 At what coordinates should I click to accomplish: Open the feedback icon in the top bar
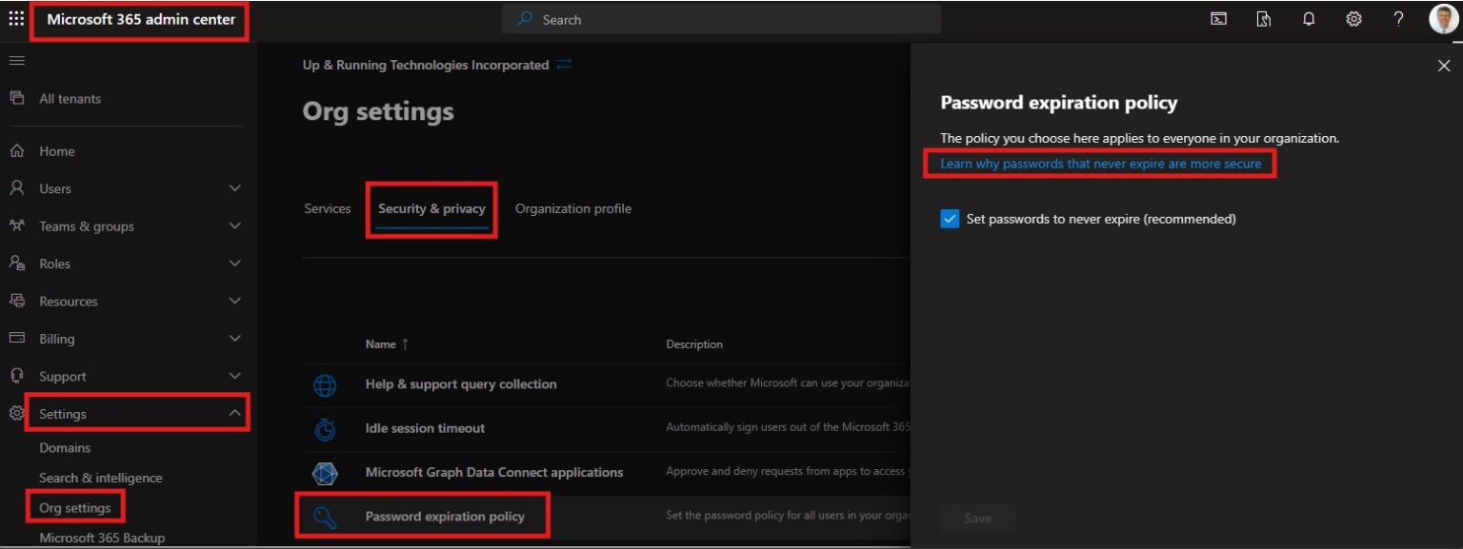(x=1263, y=18)
